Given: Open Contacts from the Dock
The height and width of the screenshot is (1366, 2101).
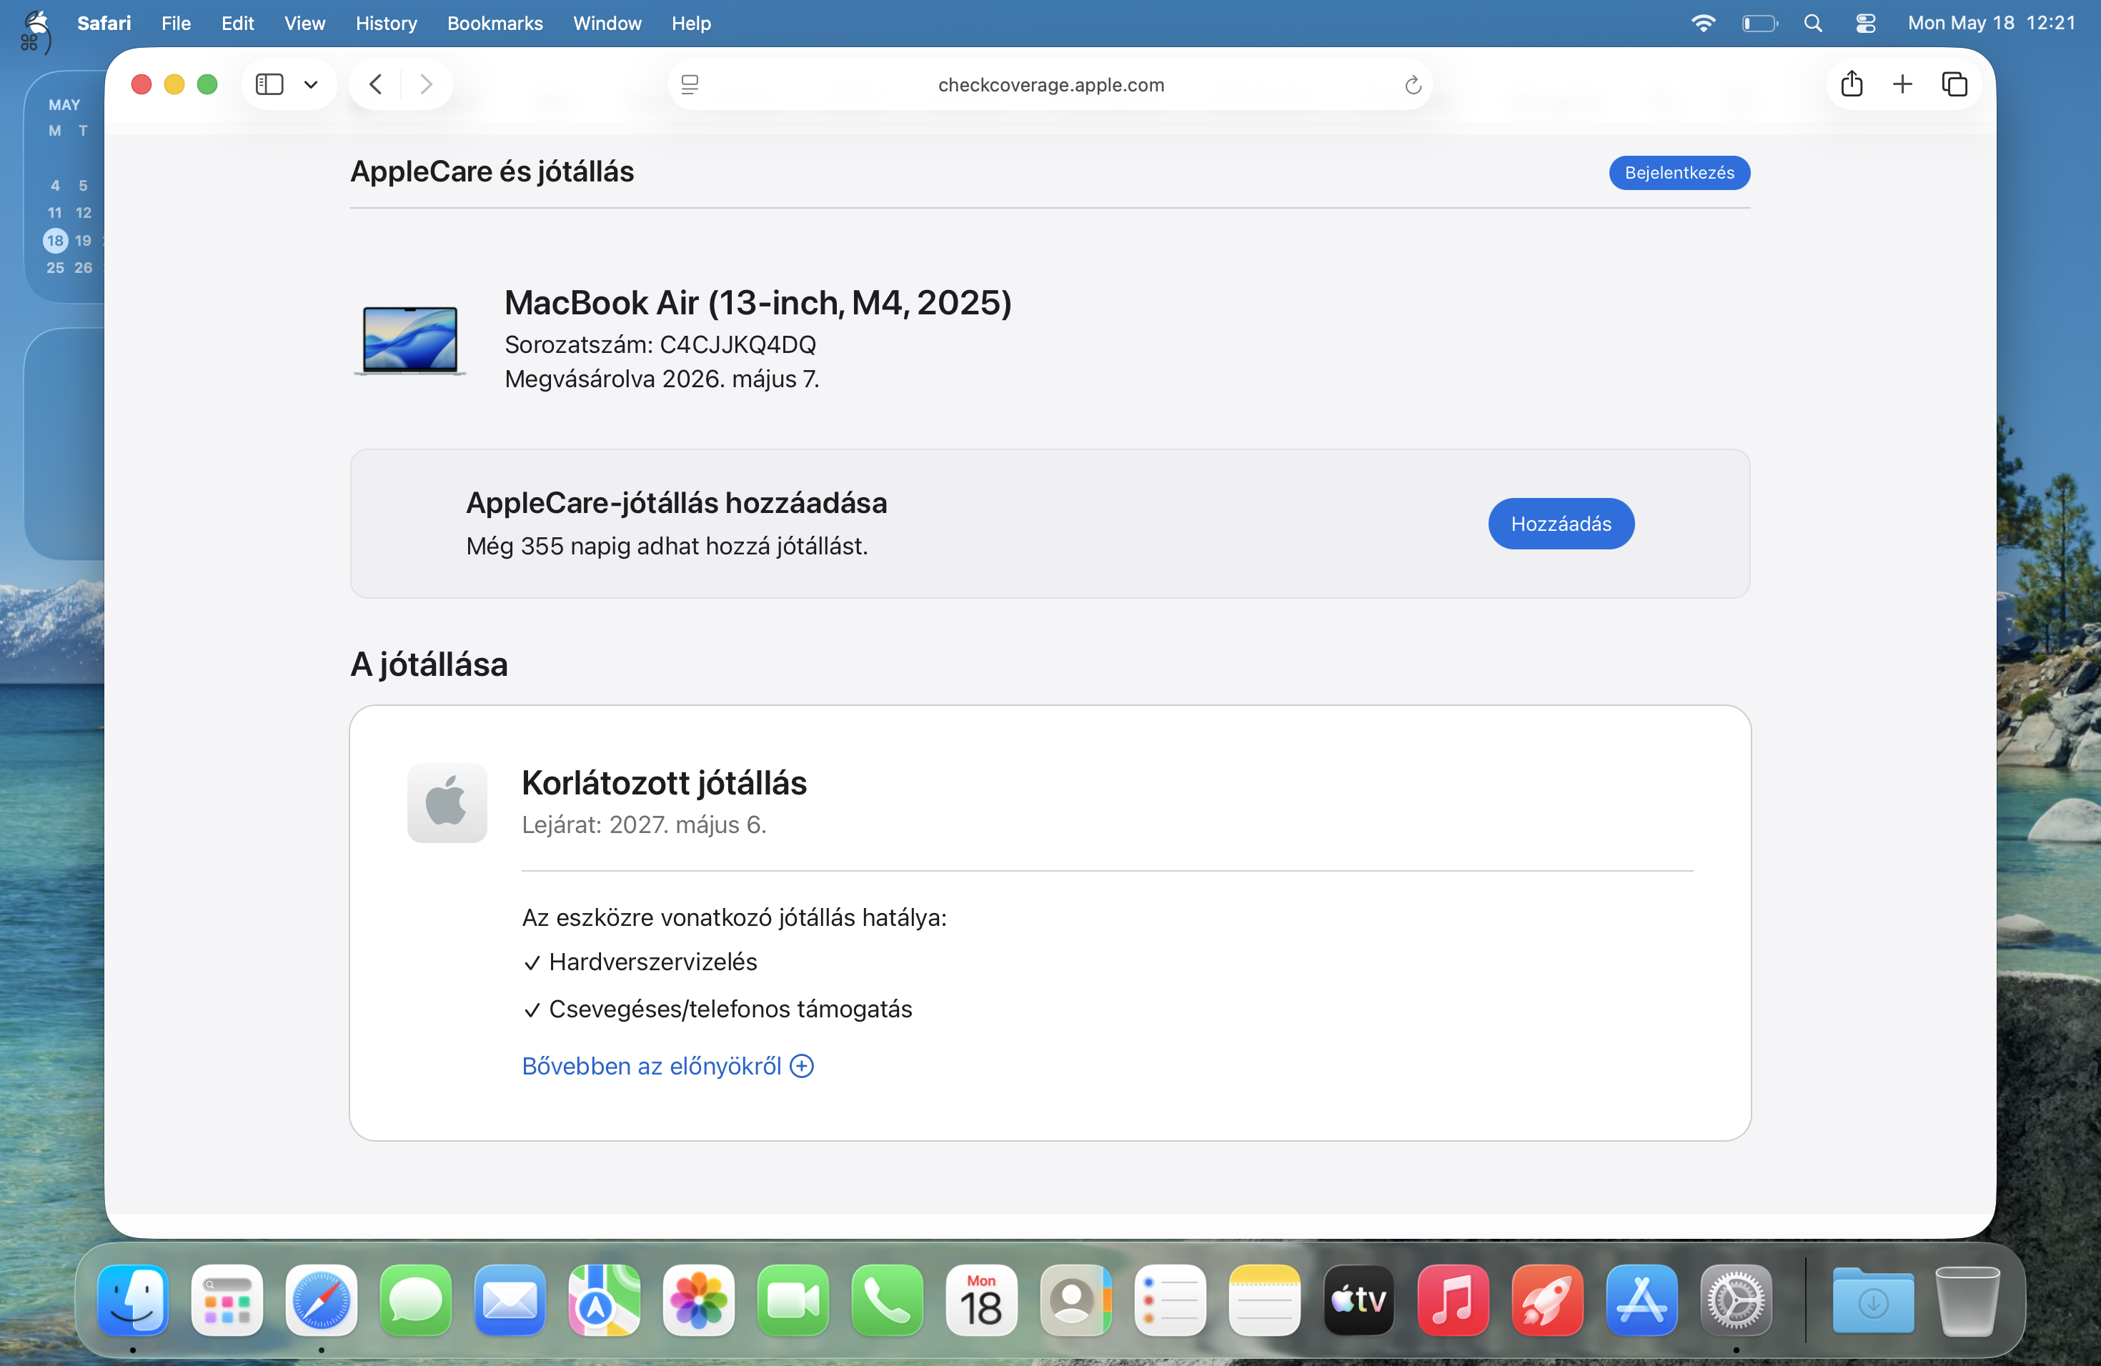Looking at the screenshot, I should point(1076,1301).
